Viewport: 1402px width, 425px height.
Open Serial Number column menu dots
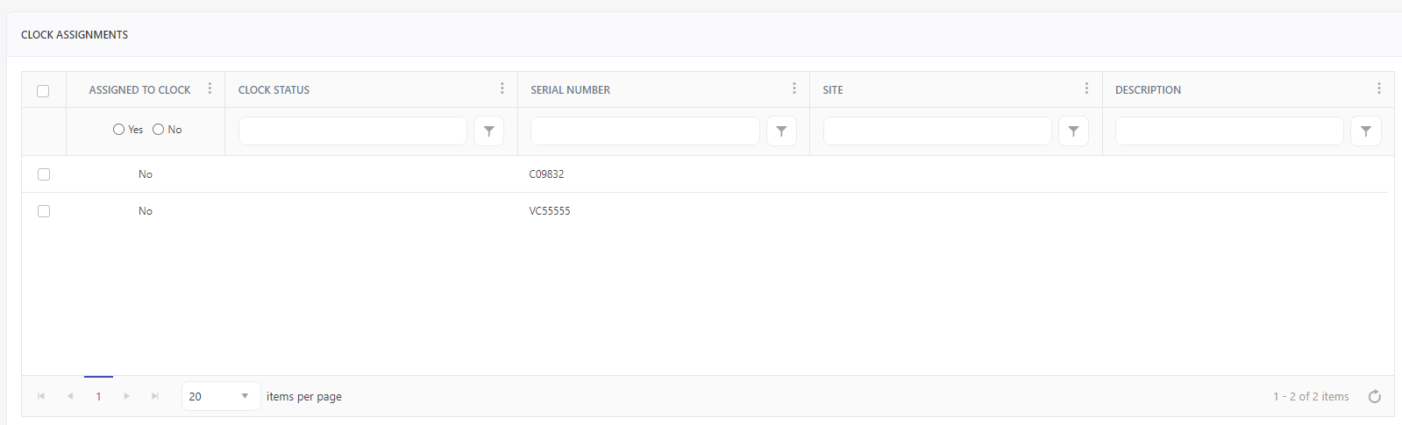(794, 89)
